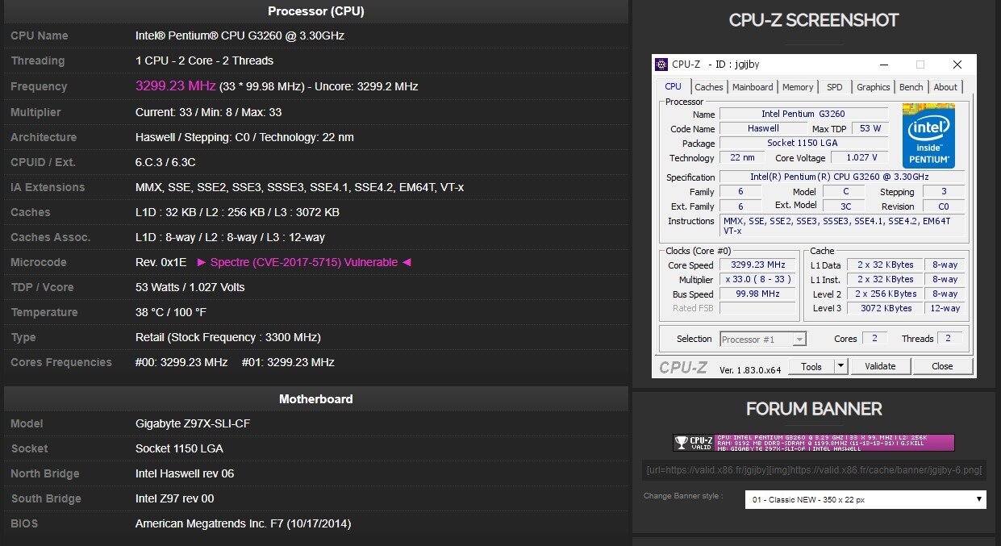The height and width of the screenshot is (546, 1001).
Task: Open the Processor #1 selection dropdown
Action: pyautogui.click(x=763, y=340)
